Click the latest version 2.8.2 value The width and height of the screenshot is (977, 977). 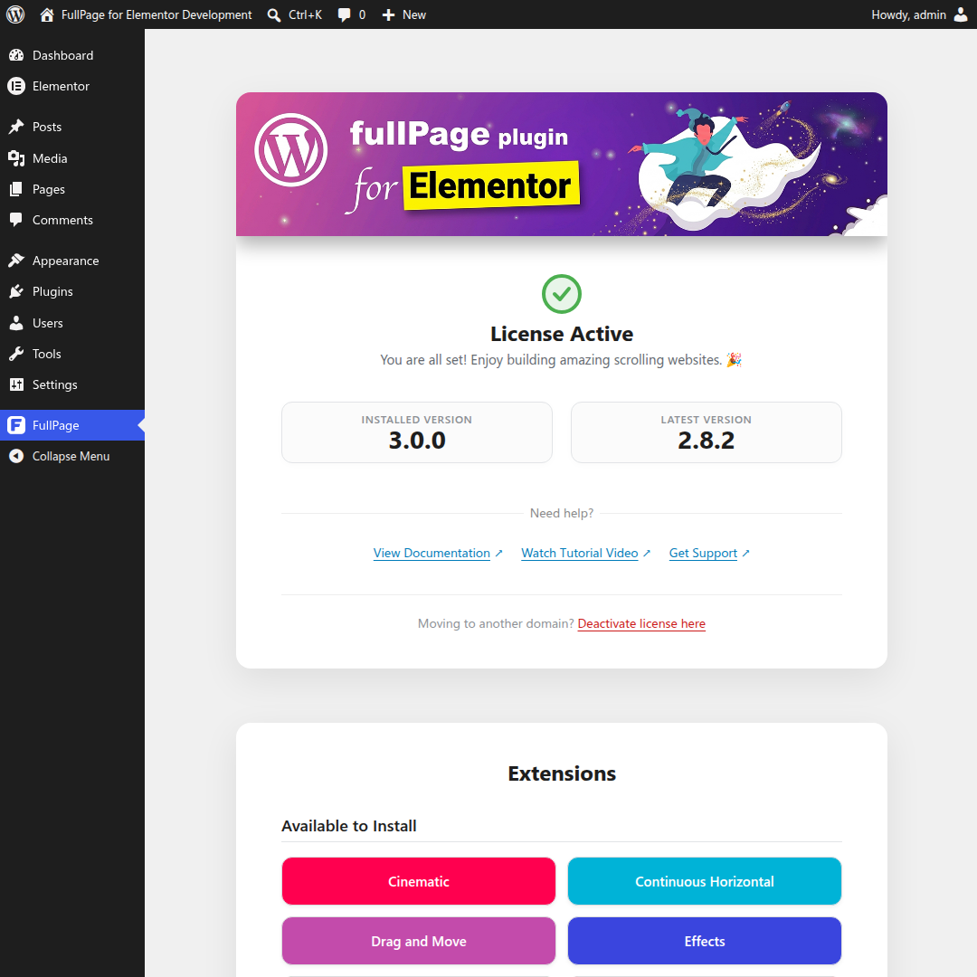coord(706,441)
